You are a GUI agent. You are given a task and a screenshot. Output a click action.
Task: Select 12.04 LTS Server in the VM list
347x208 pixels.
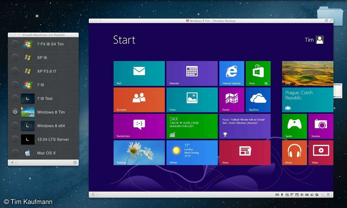point(43,139)
